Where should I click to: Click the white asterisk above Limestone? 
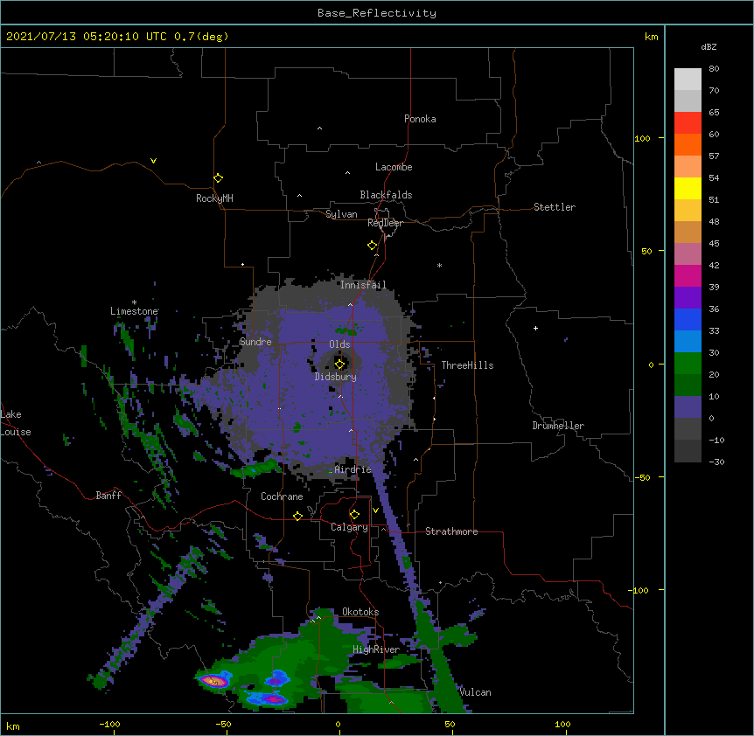134,302
